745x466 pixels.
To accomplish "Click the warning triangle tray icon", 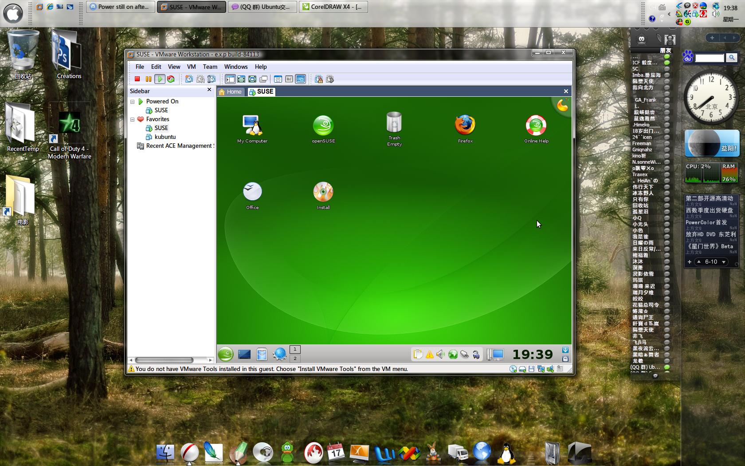I will [429, 354].
